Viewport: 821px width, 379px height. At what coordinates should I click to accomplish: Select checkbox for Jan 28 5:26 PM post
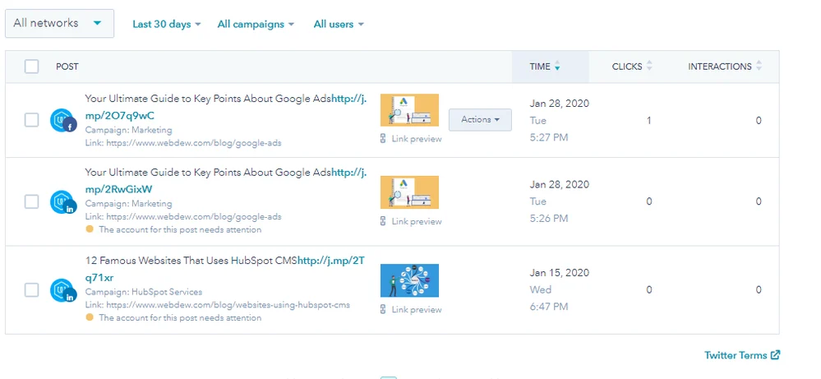tap(31, 201)
